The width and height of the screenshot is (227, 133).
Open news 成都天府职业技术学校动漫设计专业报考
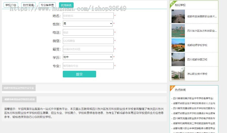[x=194, y=113]
